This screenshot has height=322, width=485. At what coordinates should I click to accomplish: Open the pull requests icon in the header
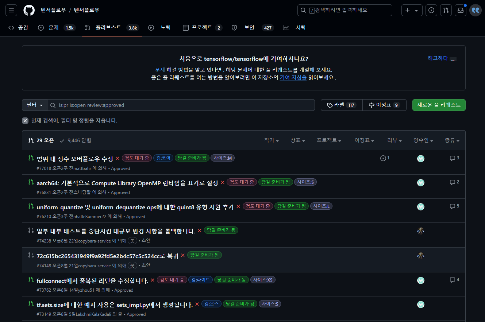click(x=446, y=10)
